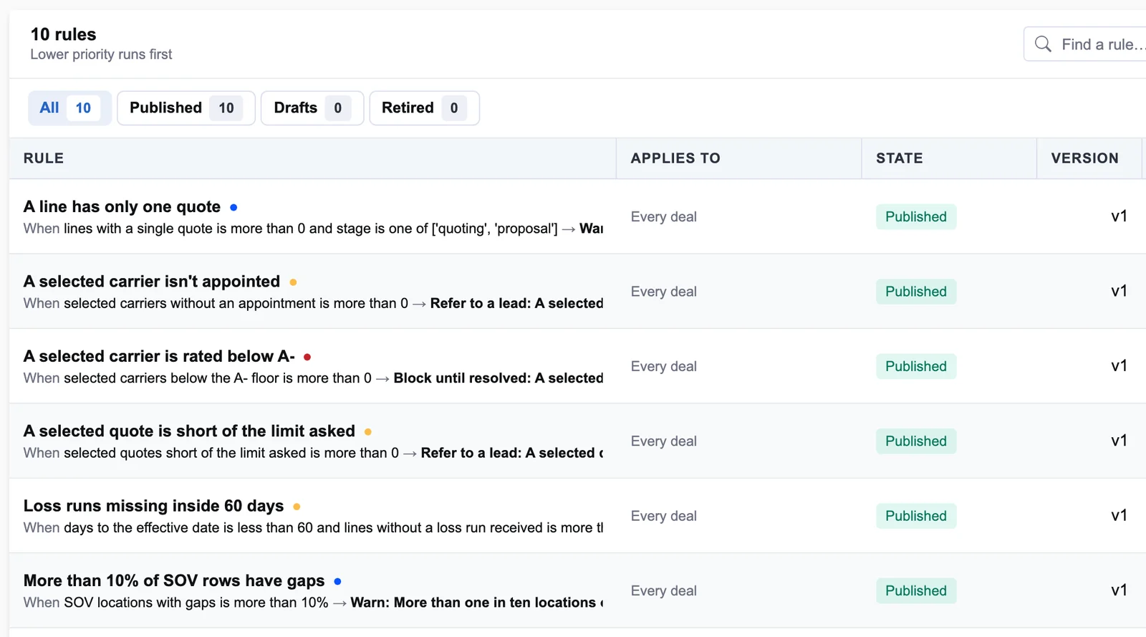Click 'Every deal' in 'rated below A-' row
Image resolution: width=1146 pixels, height=637 pixels.
click(664, 366)
